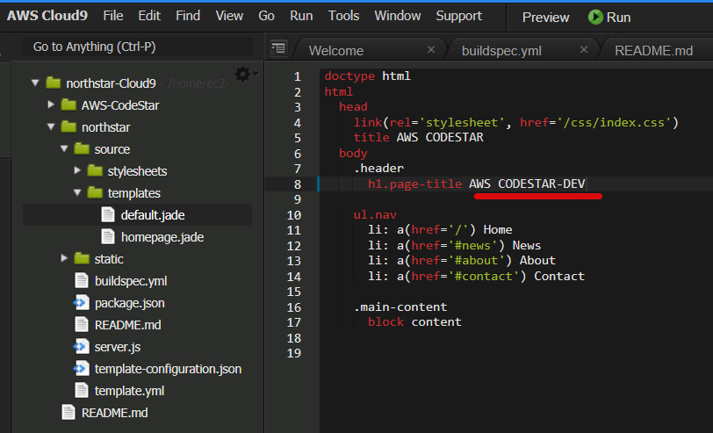Open server.js from the file tree
The height and width of the screenshot is (433, 713).
[x=118, y=347]
